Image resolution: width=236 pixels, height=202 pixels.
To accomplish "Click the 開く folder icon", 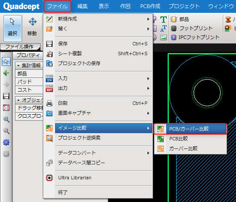I will (49, 29).
